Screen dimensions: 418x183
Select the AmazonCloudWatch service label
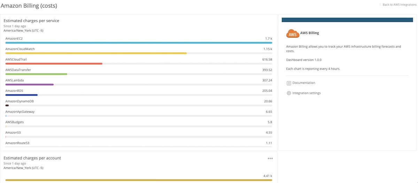(x=20, y=49)
